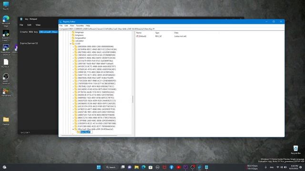Viewport: 305px width, 171px height.
Task: Open Registry Editor Edit menu
Action: [66, 26]
